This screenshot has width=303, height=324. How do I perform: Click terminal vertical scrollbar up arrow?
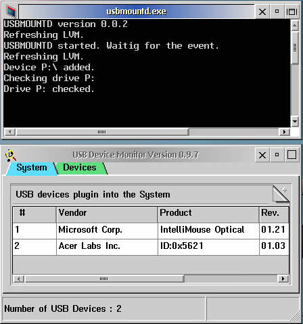[x=295, y=26]
